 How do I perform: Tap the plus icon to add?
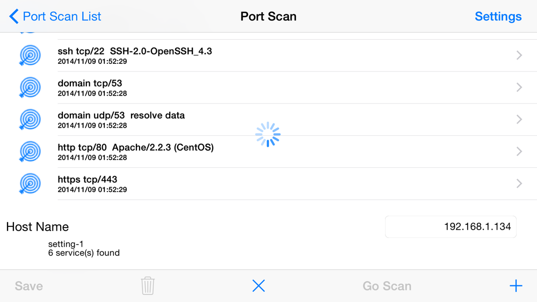coord(516,286)
